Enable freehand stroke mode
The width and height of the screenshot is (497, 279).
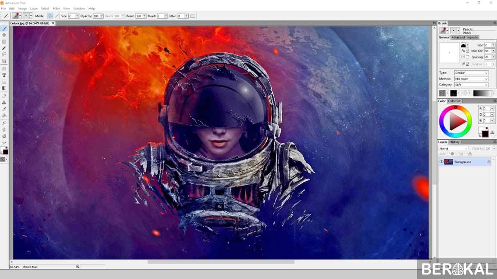point(50,16)
